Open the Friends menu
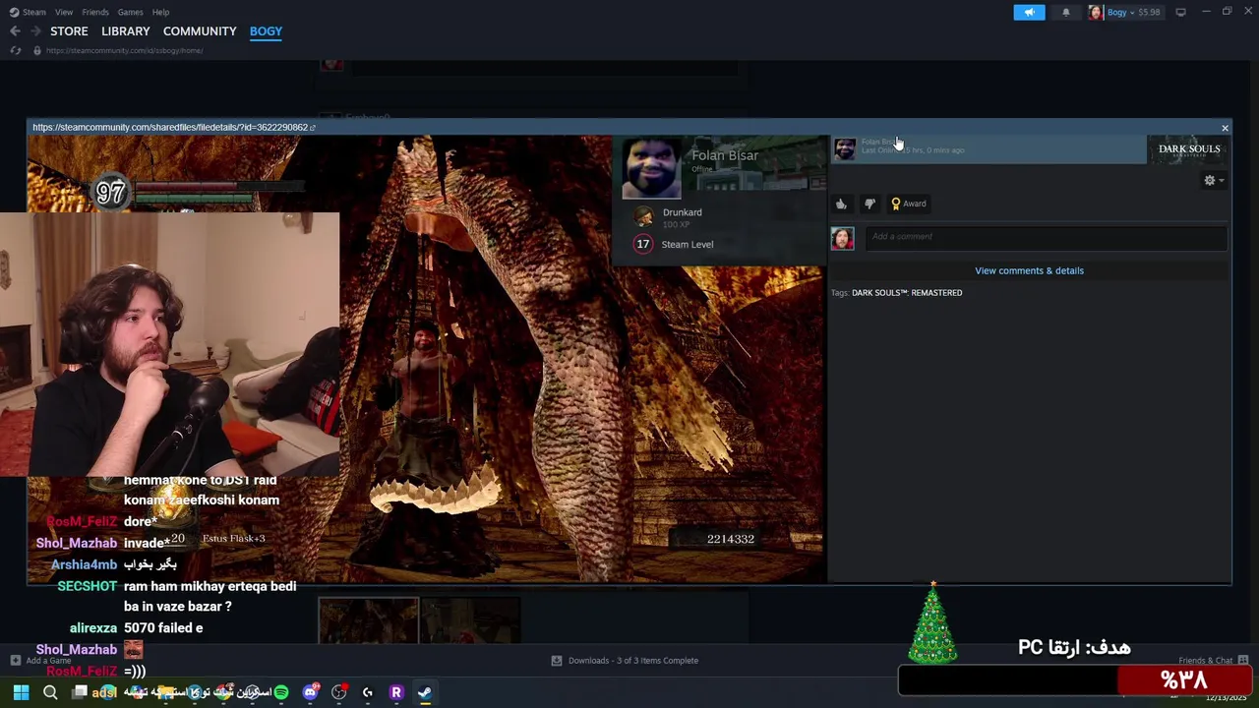This screenshot has height=708, width=1259. [x=95, y=12]
